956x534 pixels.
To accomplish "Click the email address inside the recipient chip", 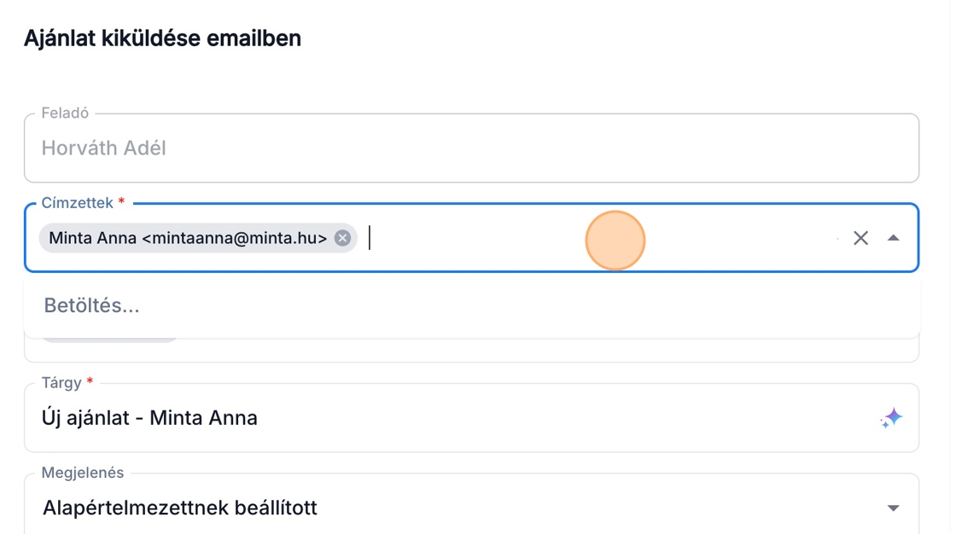I will coord(235,238).
